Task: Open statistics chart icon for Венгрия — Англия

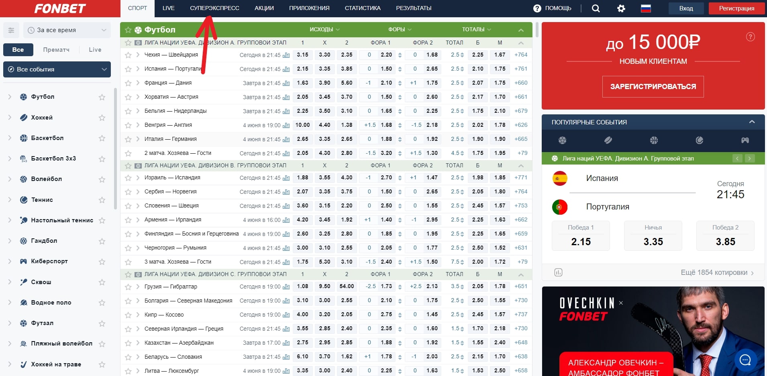Action: pos(286,125)
